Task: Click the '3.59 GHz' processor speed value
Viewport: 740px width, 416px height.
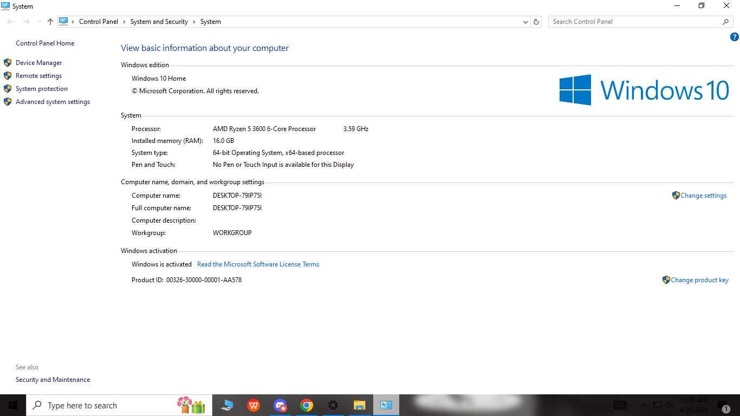Action: pyautogui.click(x=356, y=129)
